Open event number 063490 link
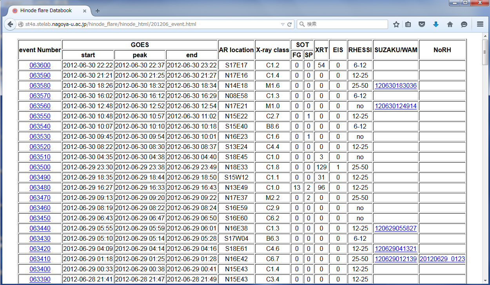Screen dimensions: 490x285 click(x=40, y=177)
